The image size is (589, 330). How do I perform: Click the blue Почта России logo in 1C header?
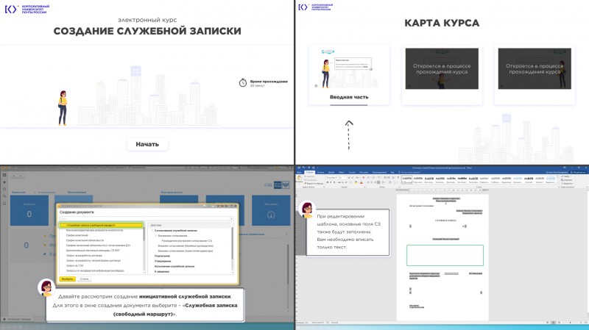click(x=278, y=184)
